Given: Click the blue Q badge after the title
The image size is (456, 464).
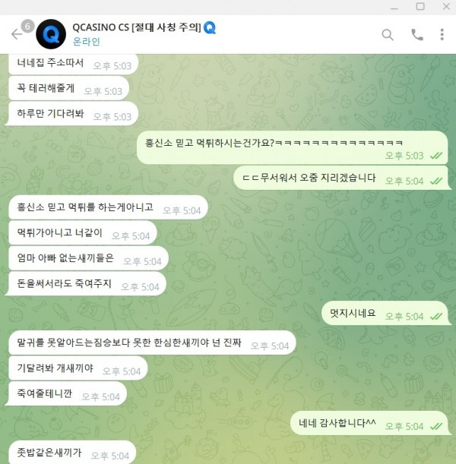Looking at the screenshot, I should pos(210,28).
